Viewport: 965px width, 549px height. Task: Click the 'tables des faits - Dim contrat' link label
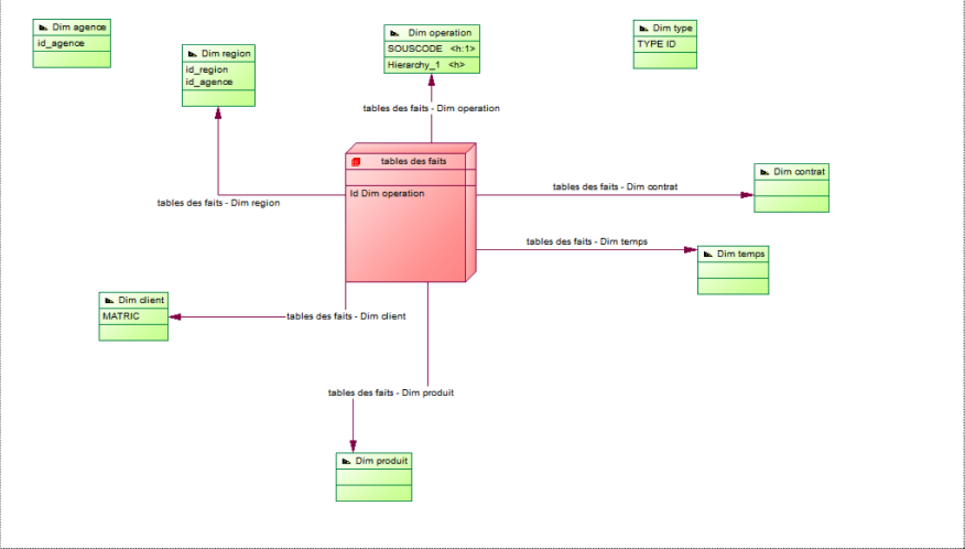[615, 187]
